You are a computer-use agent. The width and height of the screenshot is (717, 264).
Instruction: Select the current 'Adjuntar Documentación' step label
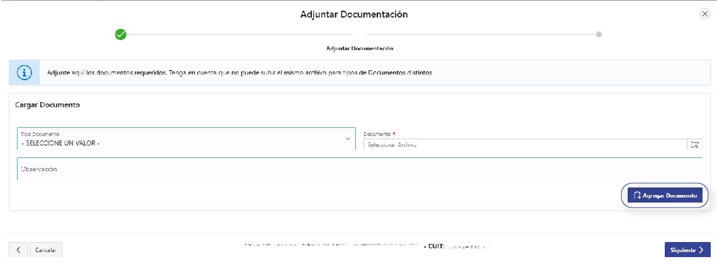pos(360,48)
